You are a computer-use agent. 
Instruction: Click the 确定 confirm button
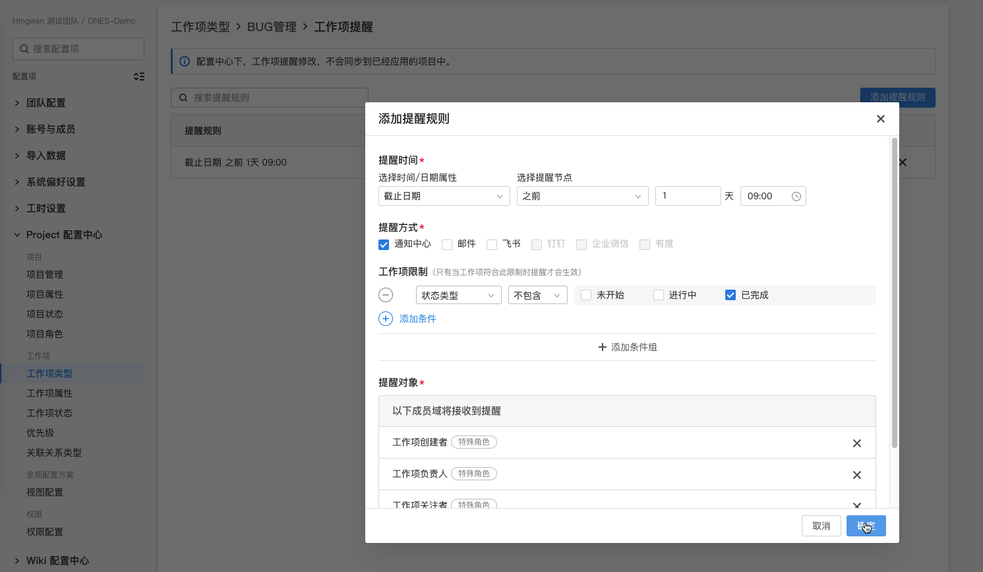click(x=866, y=526)
